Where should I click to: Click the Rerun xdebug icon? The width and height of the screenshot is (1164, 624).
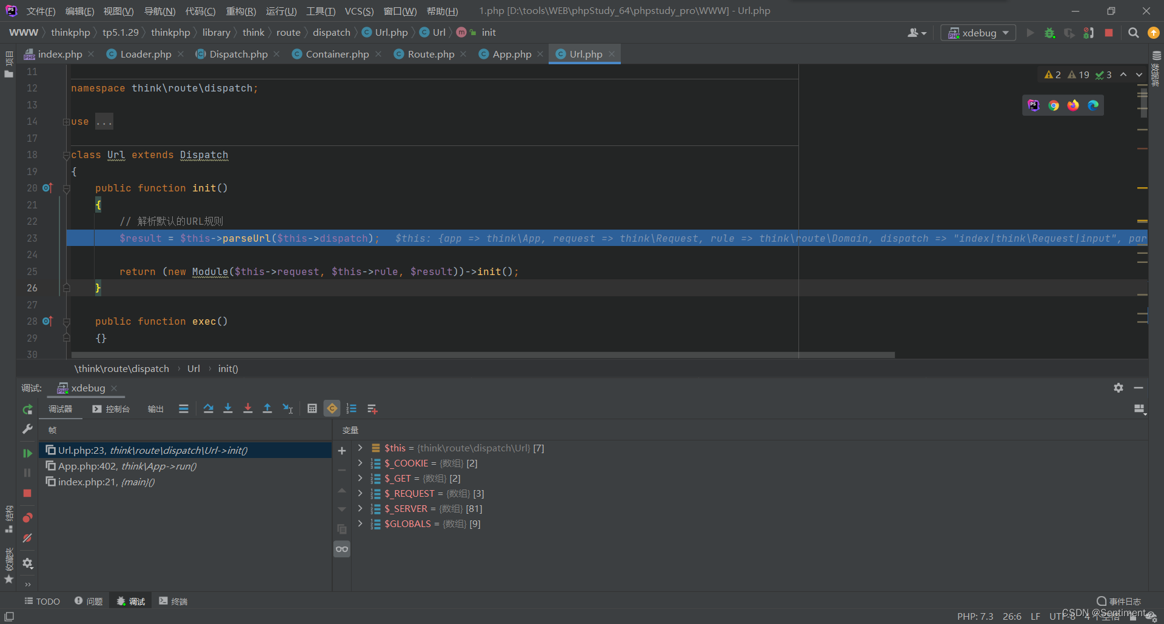pos(27,410)
